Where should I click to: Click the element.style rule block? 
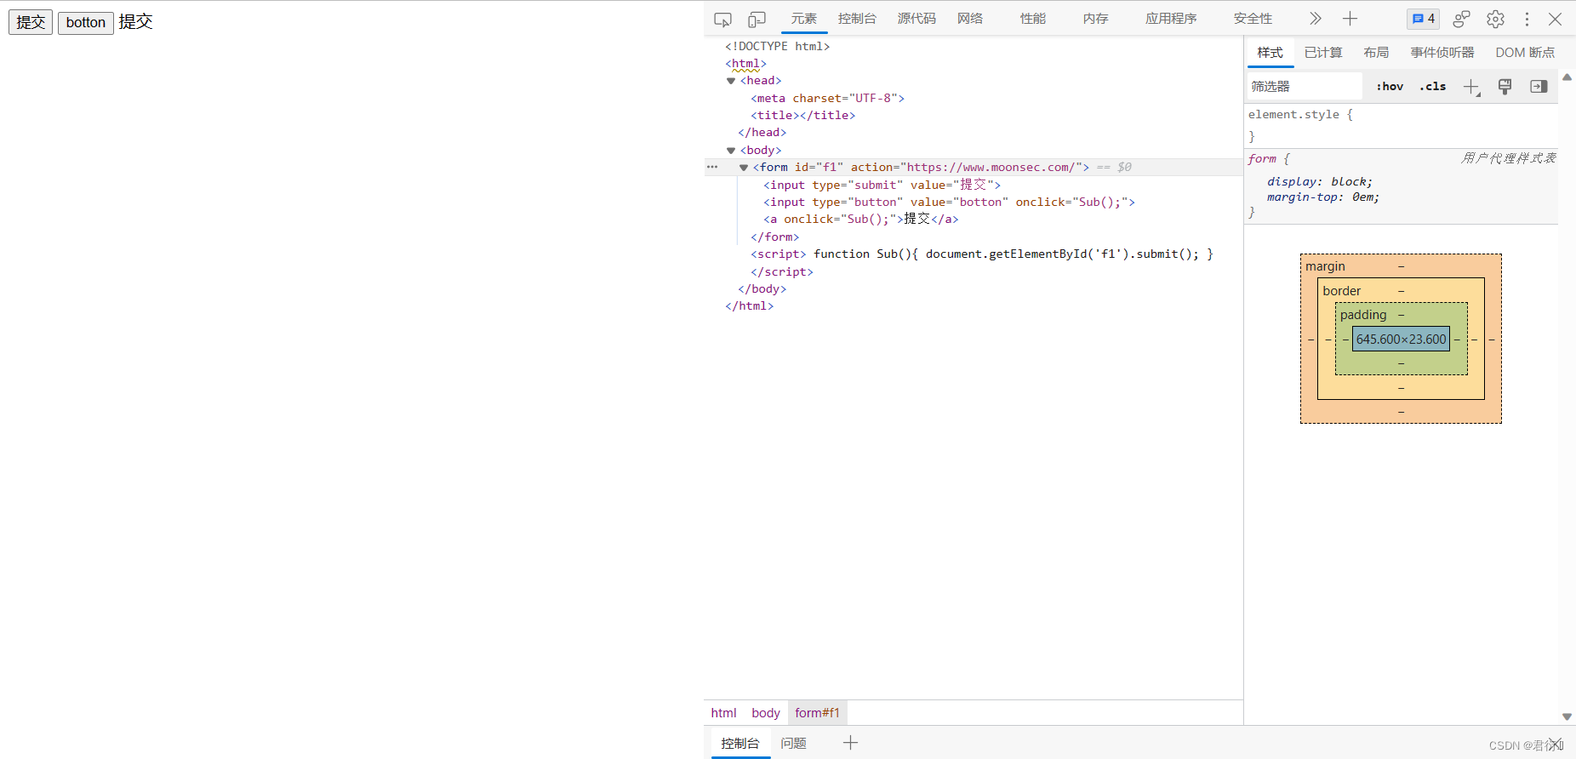(x=1401, y=125)
